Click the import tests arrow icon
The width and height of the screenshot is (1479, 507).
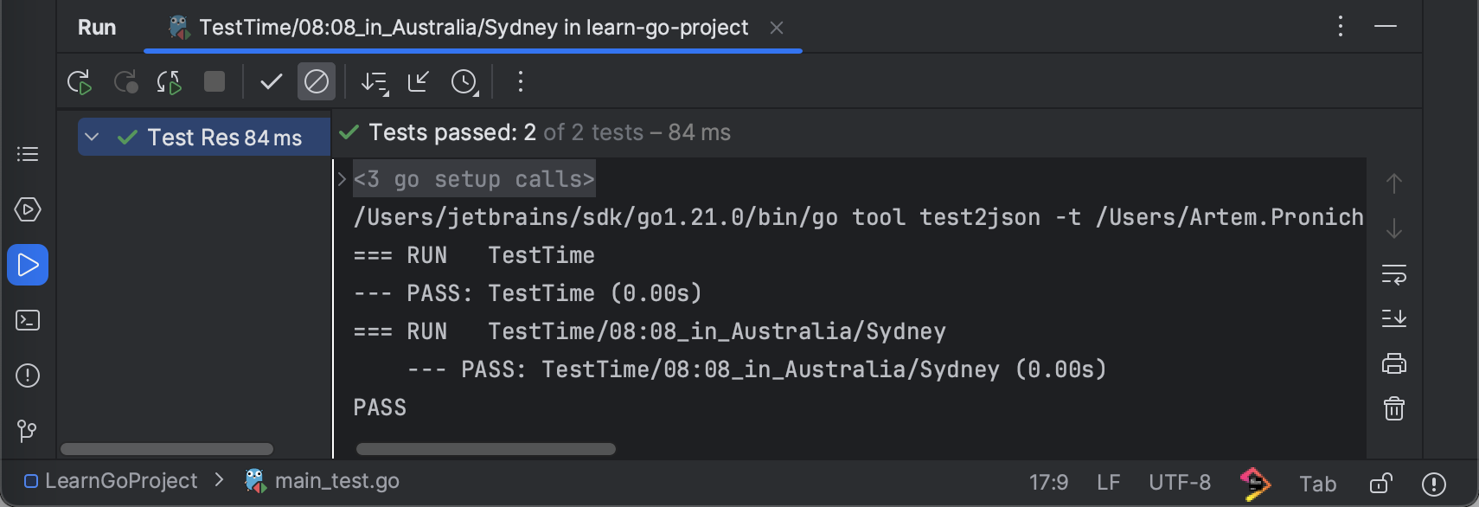pos(419,82)
